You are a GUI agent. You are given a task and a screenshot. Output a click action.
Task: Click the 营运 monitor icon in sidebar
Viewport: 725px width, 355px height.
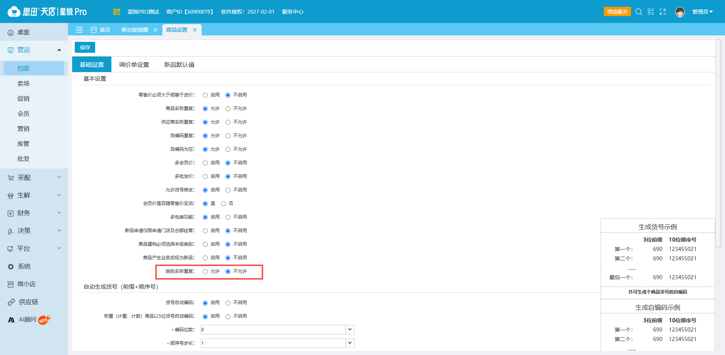click(11, 50)
